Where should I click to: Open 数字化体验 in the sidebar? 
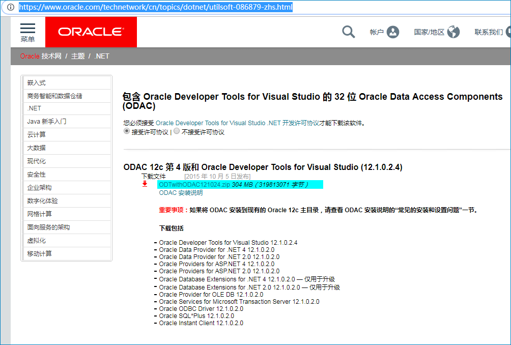[x=67, y=201]
